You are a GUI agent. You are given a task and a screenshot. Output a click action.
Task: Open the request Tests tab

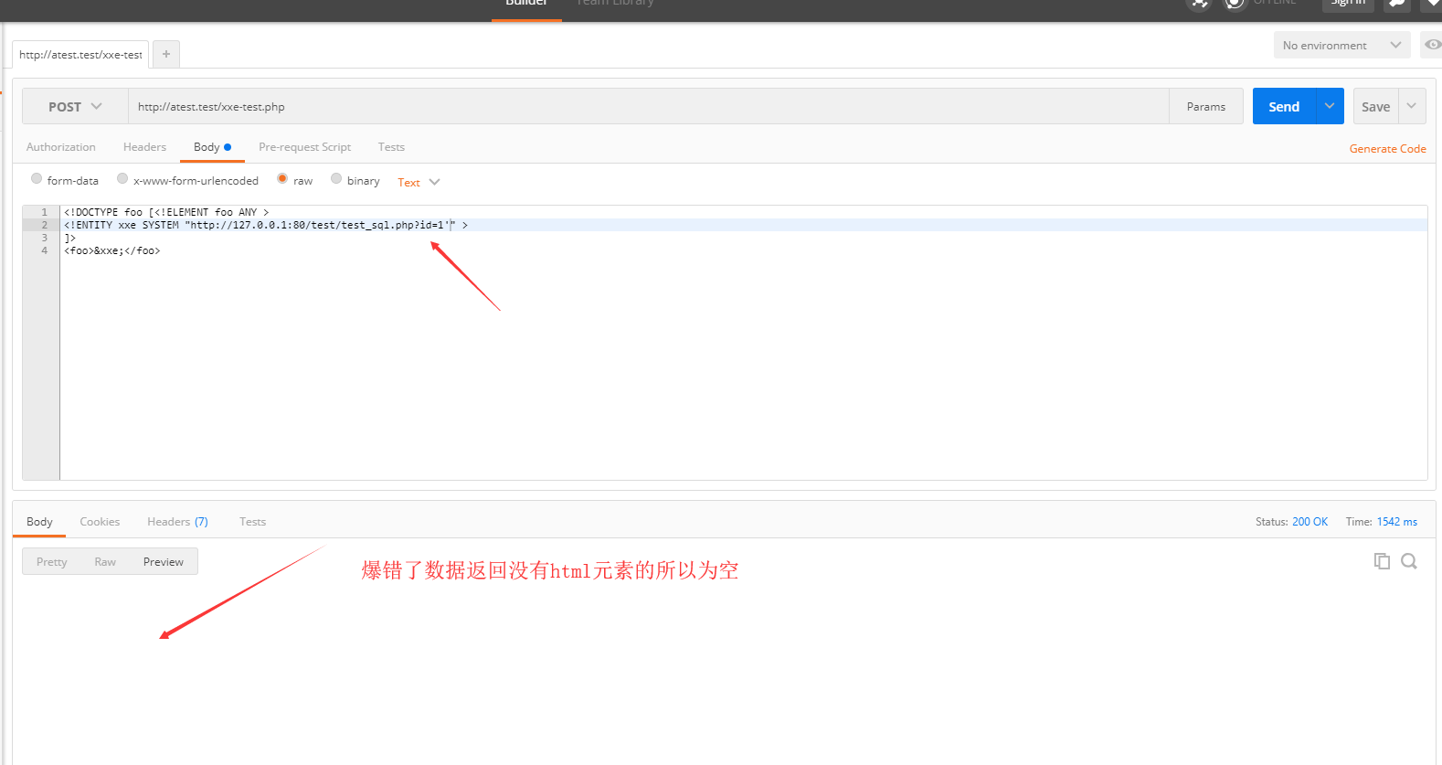(391, 147)
